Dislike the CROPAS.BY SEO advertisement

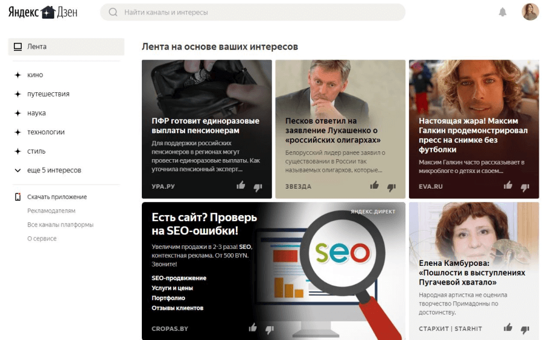[x=270, y=329]
